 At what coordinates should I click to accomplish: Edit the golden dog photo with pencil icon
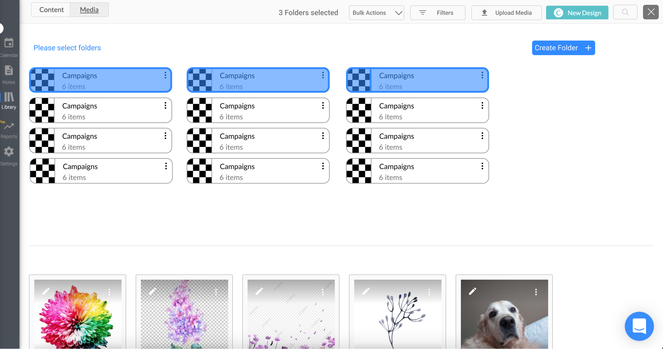click(x=472, y=291)
